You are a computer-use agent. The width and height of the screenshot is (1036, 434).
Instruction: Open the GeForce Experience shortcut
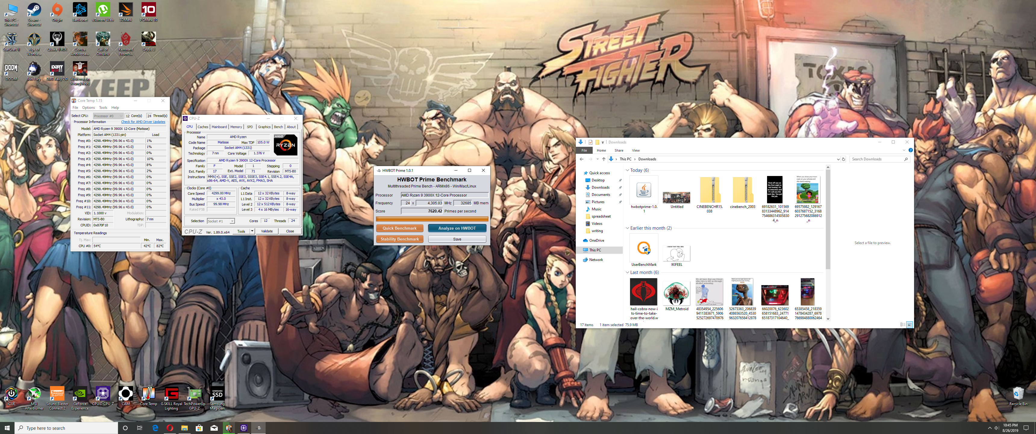pyautogui.click(x=80, y=398)
